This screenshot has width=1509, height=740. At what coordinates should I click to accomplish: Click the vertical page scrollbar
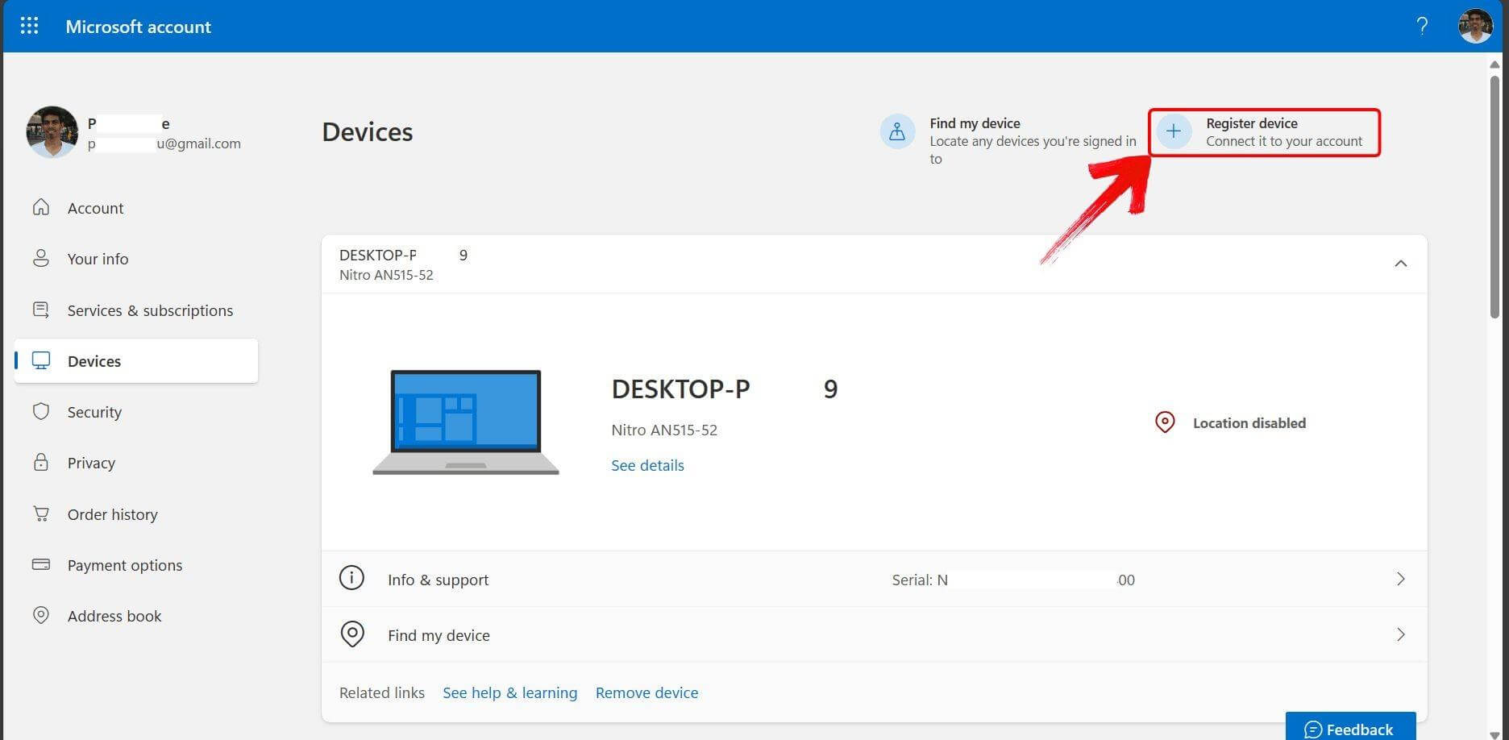point(1494,197)
